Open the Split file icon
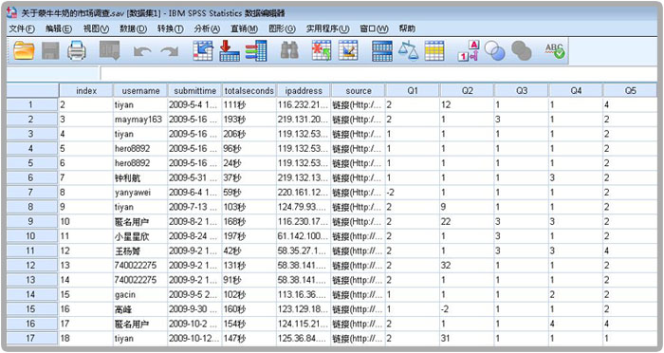The image size is (664, 353). click(382, 51)
